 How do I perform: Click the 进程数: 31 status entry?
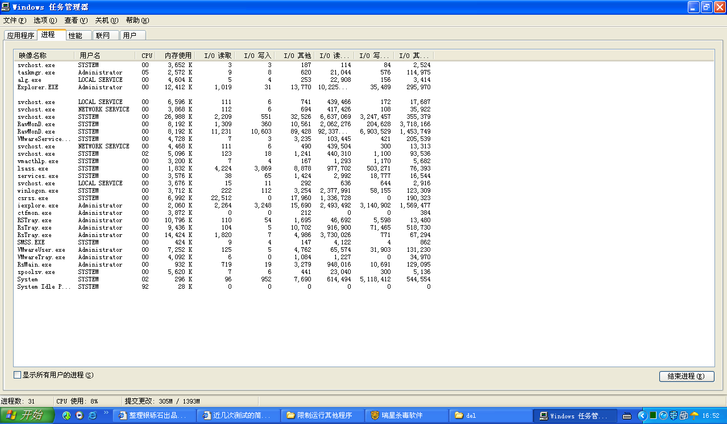click(26, 401)
